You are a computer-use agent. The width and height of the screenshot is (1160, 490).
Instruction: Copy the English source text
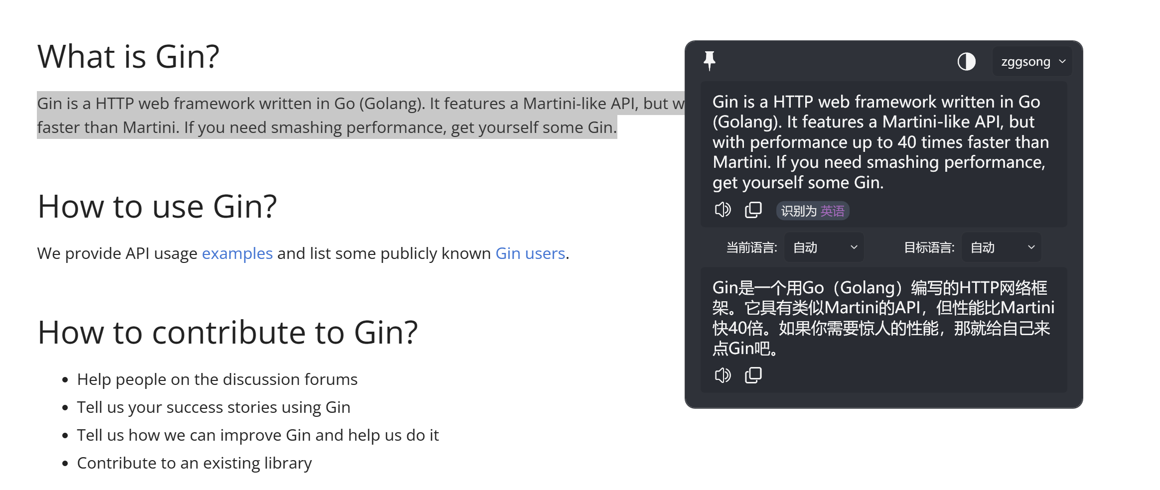[753, 210]
